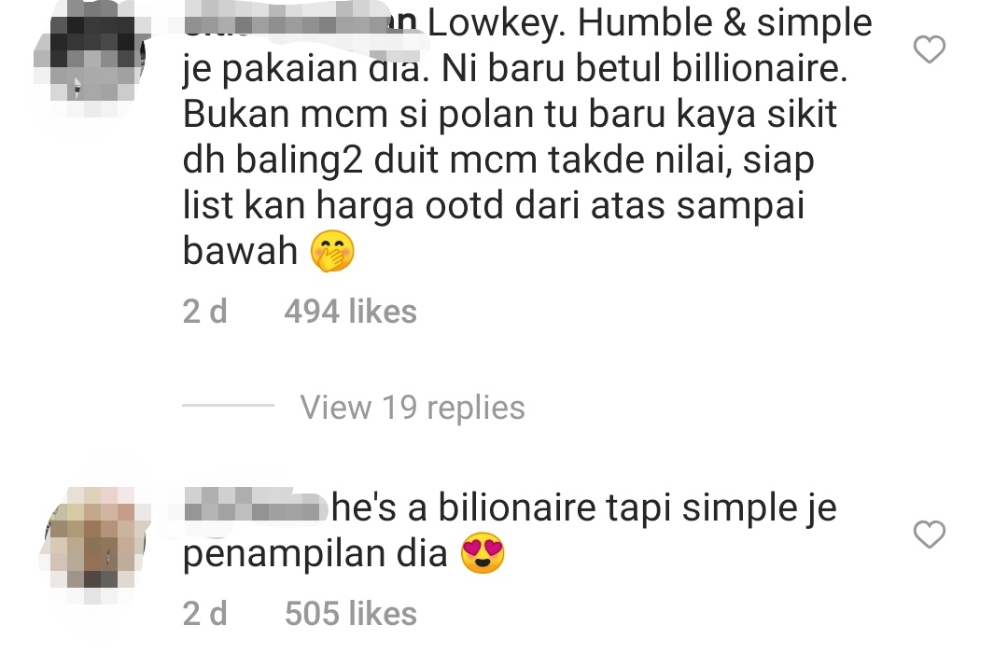
Task: Click the "2 d" timestamp beside 505 likes
Action: (205, 614)
